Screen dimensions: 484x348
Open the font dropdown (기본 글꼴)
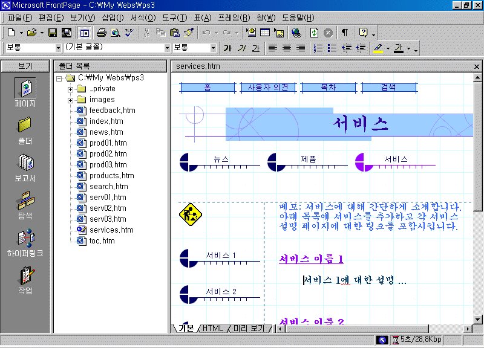pyautogui.click(x=167, y=48)
